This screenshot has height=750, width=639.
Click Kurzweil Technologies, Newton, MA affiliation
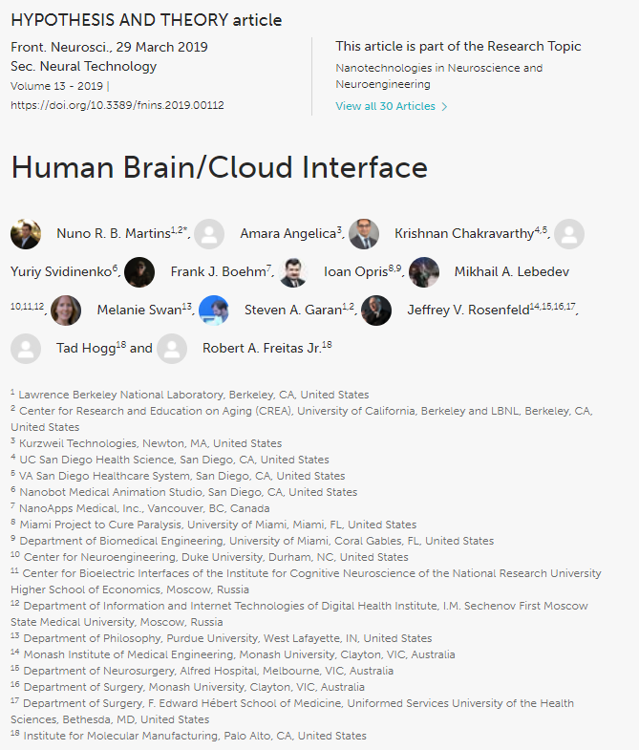[146, 443]
